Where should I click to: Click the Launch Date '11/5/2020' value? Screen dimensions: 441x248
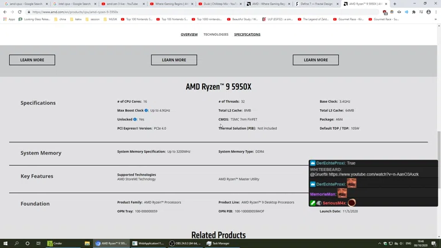350,211
